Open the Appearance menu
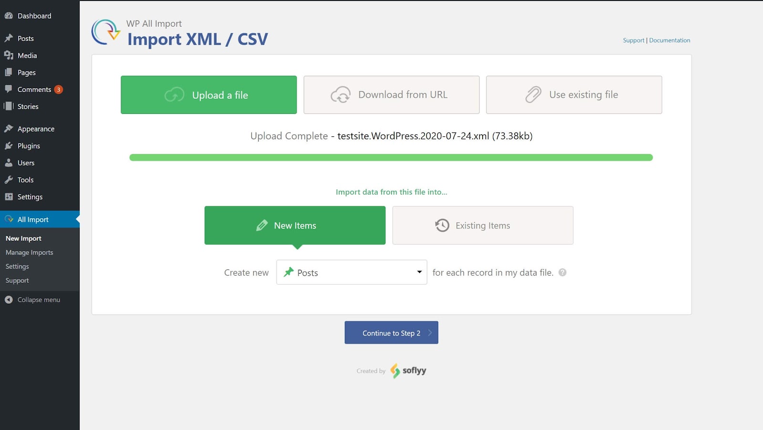 (x=40, y=129)
